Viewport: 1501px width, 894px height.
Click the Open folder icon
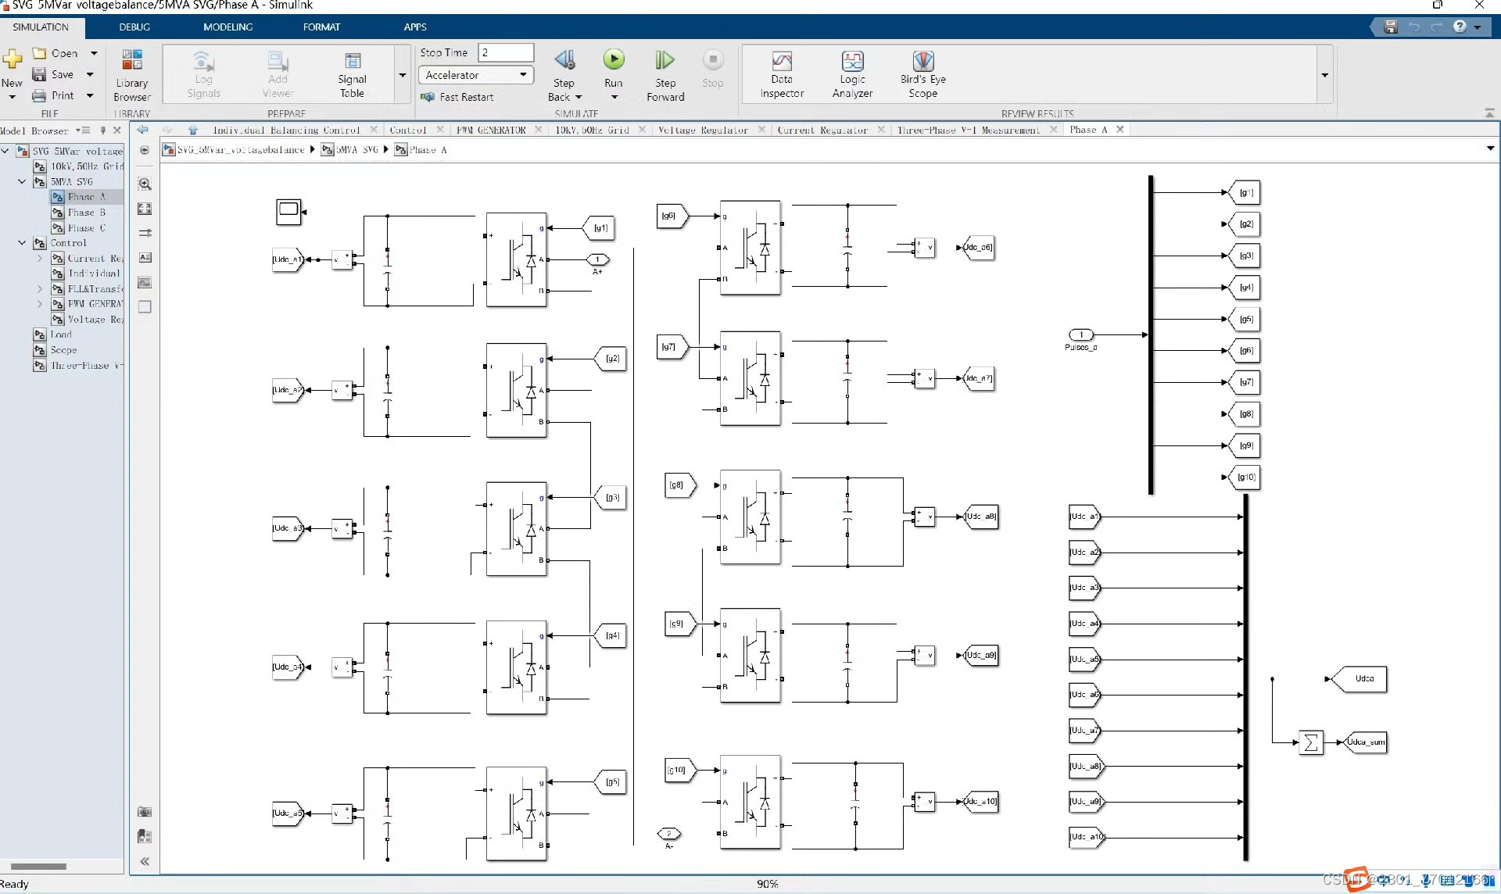point(39,53)
